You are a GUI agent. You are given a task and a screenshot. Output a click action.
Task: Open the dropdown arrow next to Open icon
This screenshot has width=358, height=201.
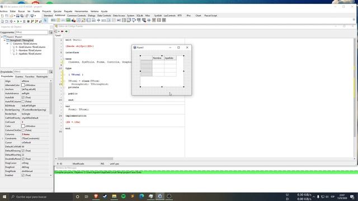[14, 16]
